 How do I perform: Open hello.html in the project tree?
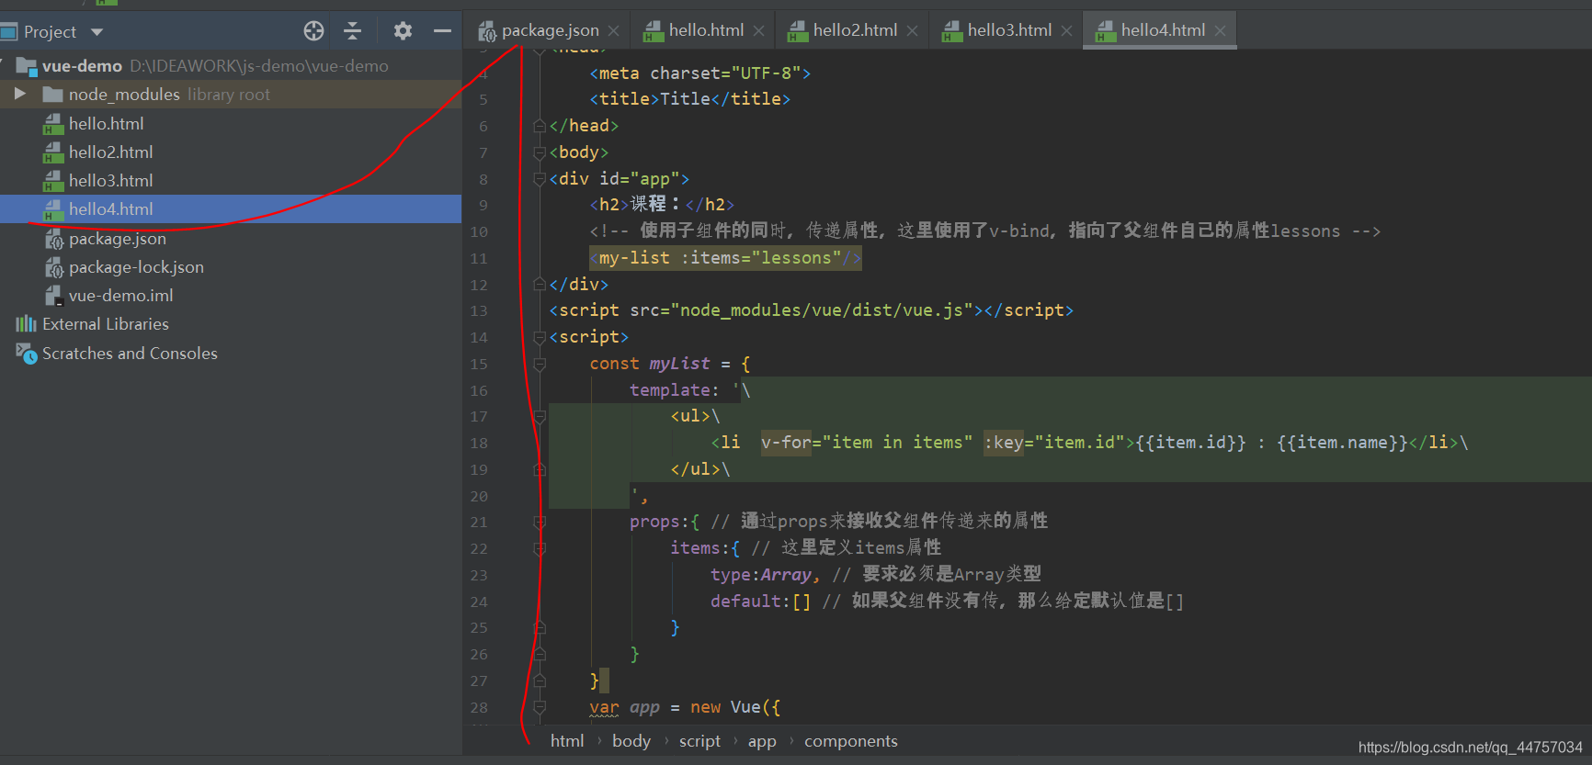click(106, 124)
